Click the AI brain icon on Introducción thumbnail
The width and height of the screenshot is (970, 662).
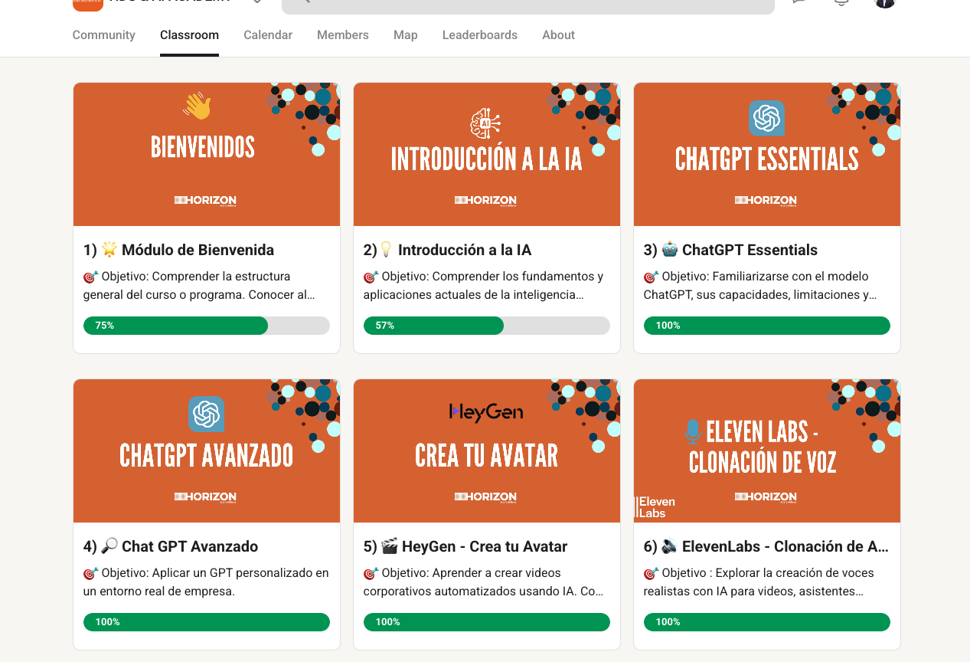click(x=485, y=124)
